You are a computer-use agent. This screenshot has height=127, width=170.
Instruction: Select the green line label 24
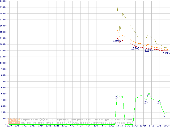[x=117, y=97]
